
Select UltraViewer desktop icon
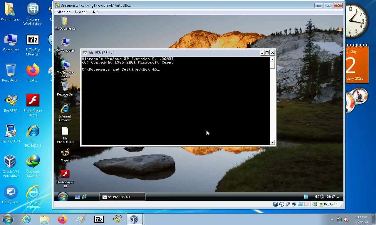tap(11, 195)
